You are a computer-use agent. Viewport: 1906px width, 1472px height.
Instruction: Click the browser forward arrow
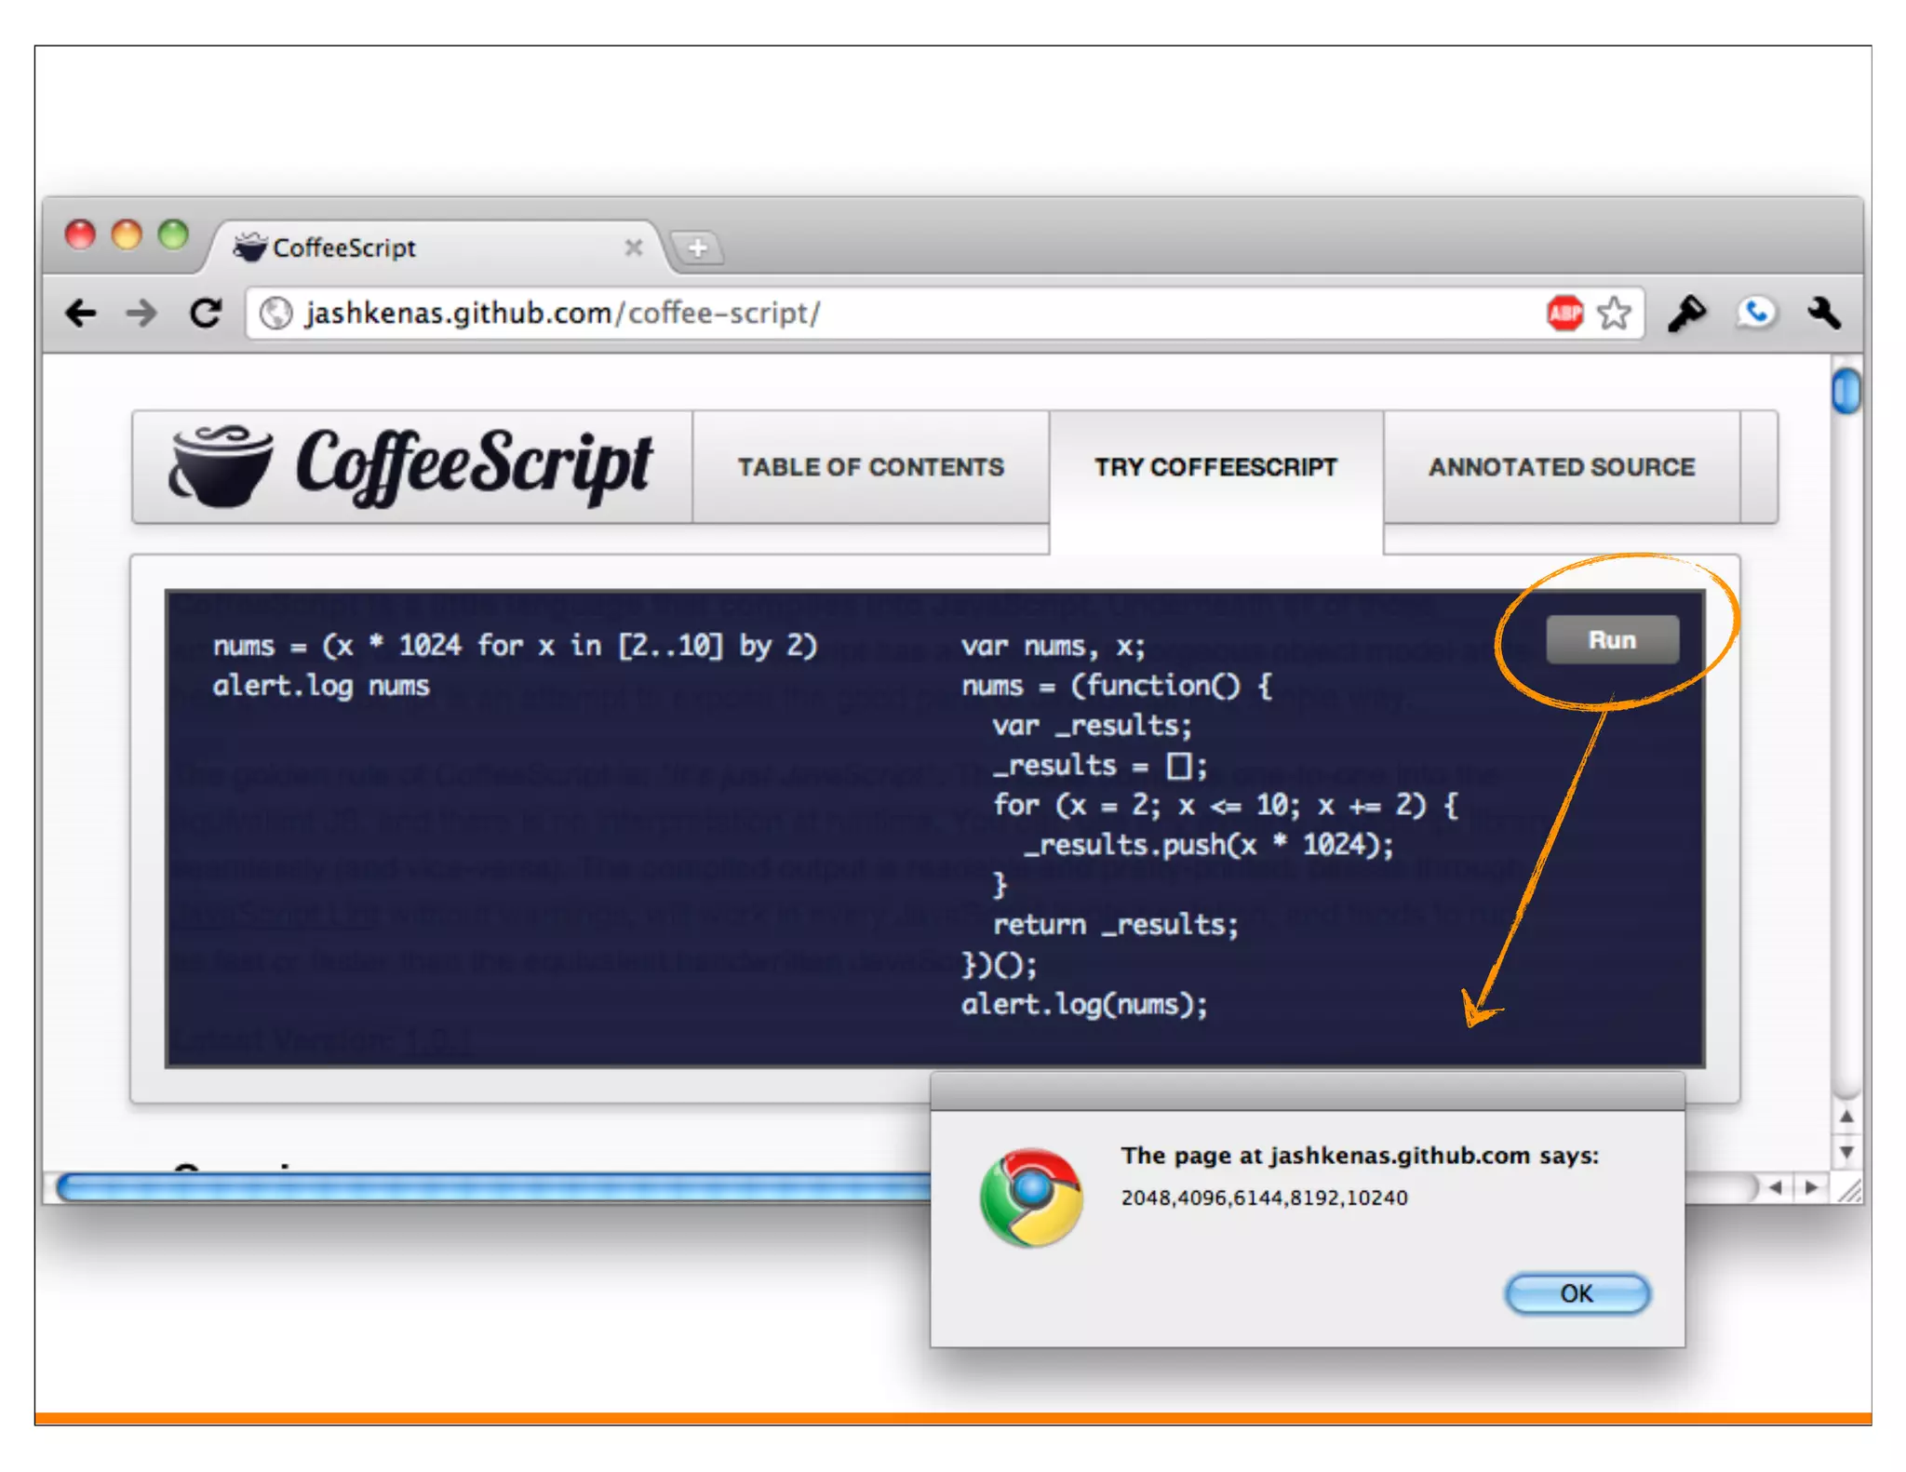coord(141,313)
